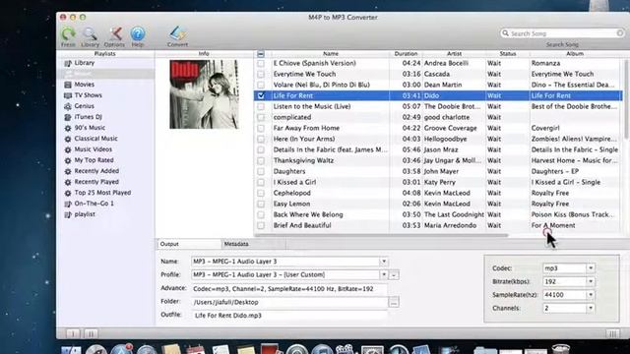Click the Search Song field
Image resolution: width=630 pixels, height=354 pixels.
[562, 33]
